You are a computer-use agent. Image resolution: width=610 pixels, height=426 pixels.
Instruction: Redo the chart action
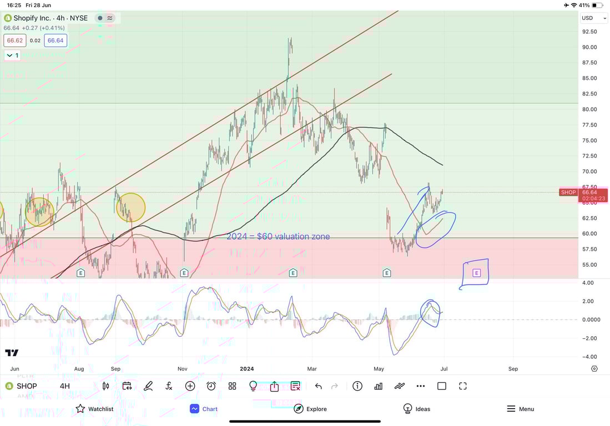(x=335, y=386)
